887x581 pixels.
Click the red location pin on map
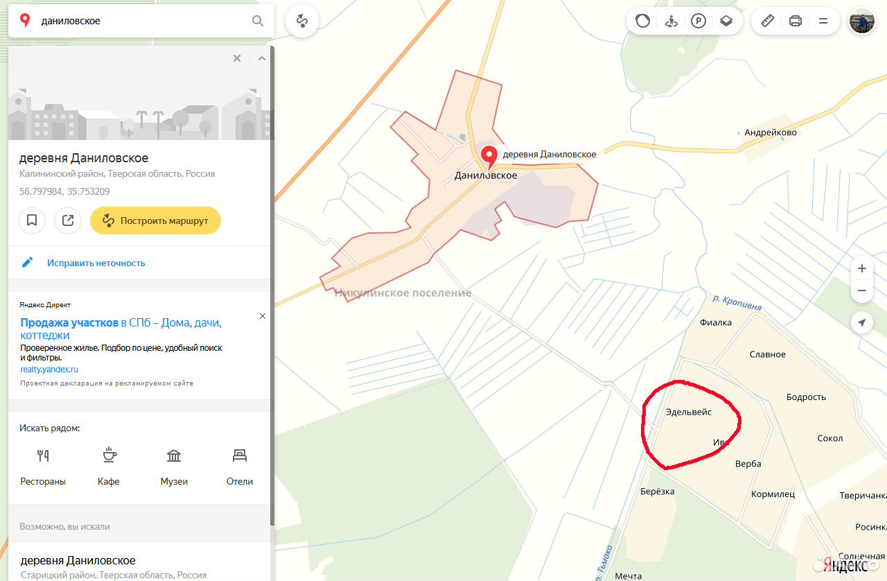tap(489, 157)
